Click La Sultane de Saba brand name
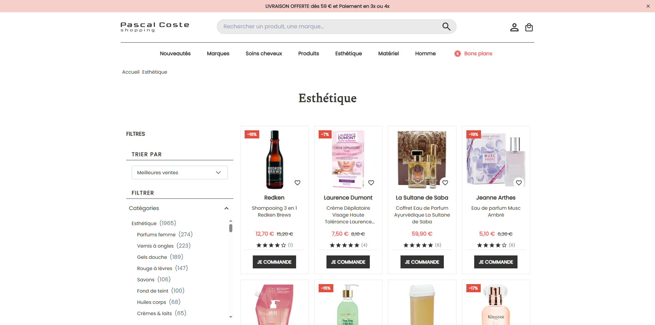The image size is (655, 325). pyautogui.click(x=422, y=198)
